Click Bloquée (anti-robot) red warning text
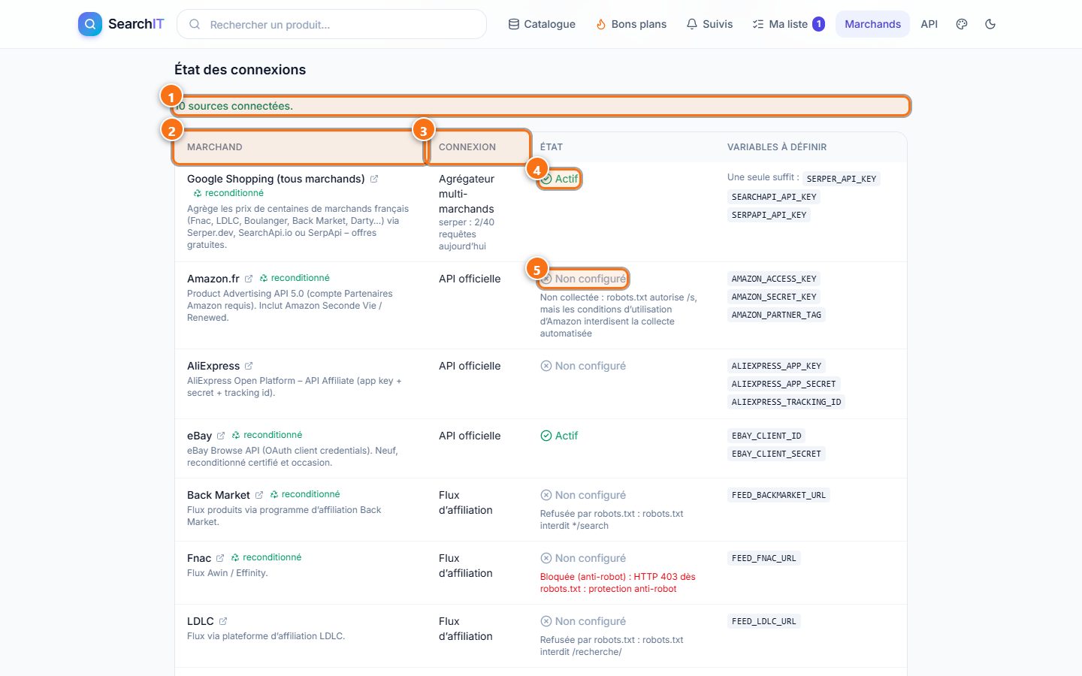Screen dimensions: 1082x676 pyautogui.click(x=618, y=583)
